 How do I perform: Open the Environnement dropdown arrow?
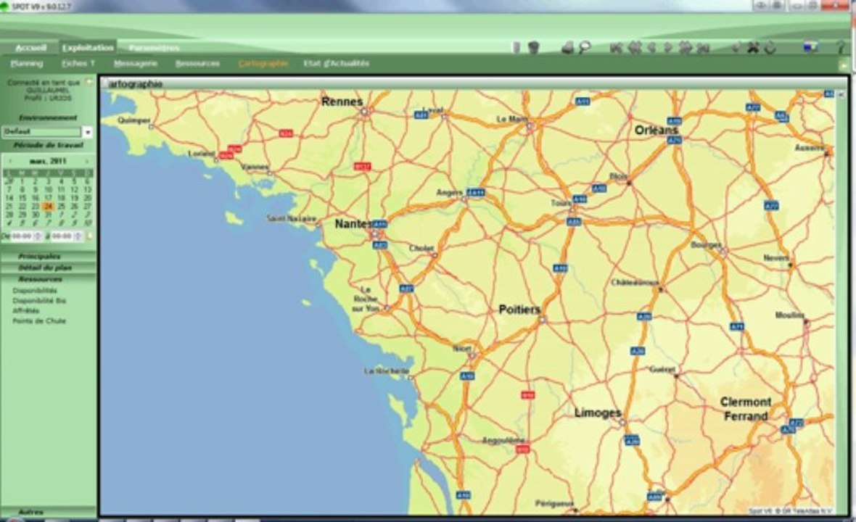pos(87,132)
